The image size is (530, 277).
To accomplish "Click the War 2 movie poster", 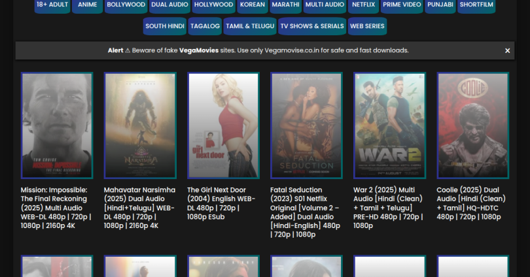I will (389, 125).
